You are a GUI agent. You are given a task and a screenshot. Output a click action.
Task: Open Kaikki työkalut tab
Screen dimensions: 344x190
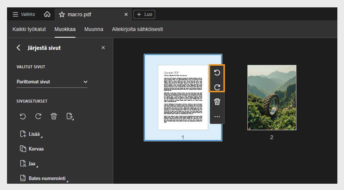(x=29, y=29)
